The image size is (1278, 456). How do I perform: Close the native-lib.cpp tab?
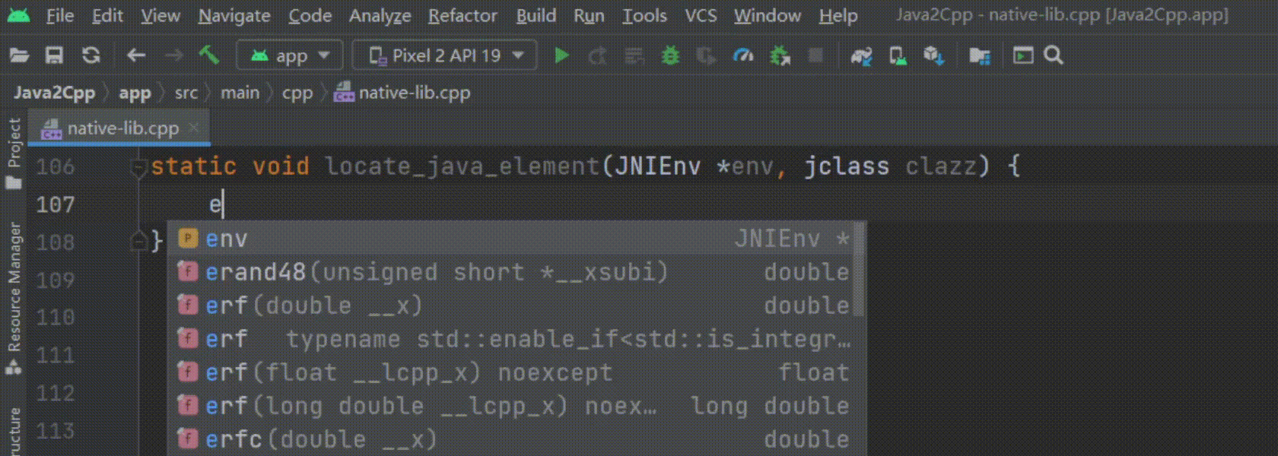[x=194, y=128]
